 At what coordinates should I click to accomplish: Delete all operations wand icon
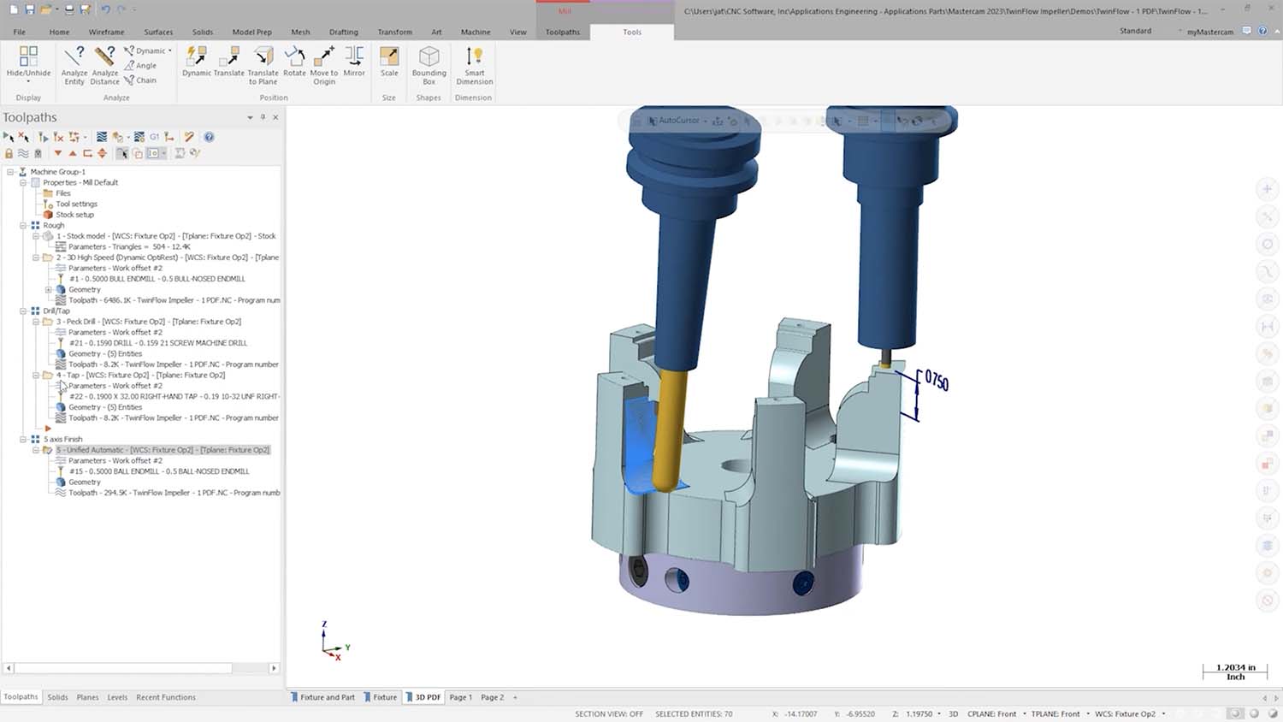click(189, 137)
